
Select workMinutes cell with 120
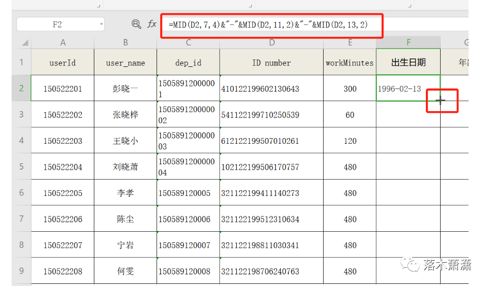click(x=350, y=141)
